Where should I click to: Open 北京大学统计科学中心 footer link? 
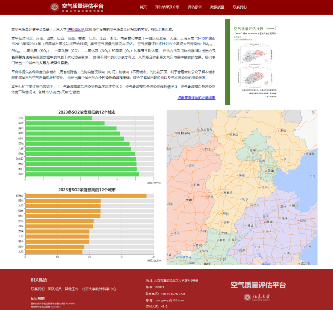click(99, 289)
